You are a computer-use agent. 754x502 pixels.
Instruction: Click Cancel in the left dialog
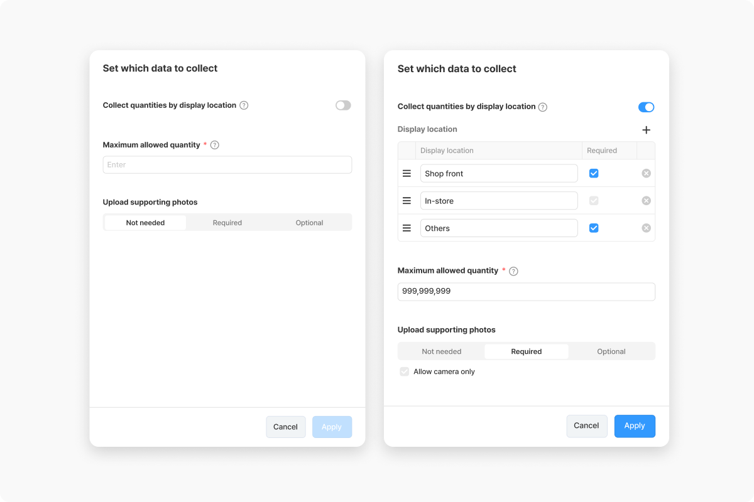[x=285, y=427]
